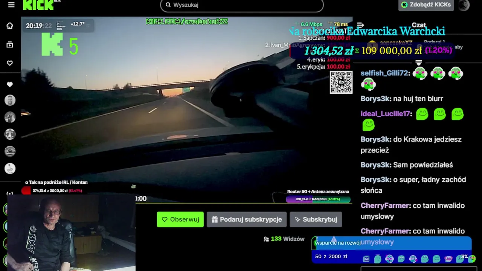This screenshot has width=482, height=271.
Task: Open the first recommended channel avatar in the sidebar
Action: [x=10, y=100]
